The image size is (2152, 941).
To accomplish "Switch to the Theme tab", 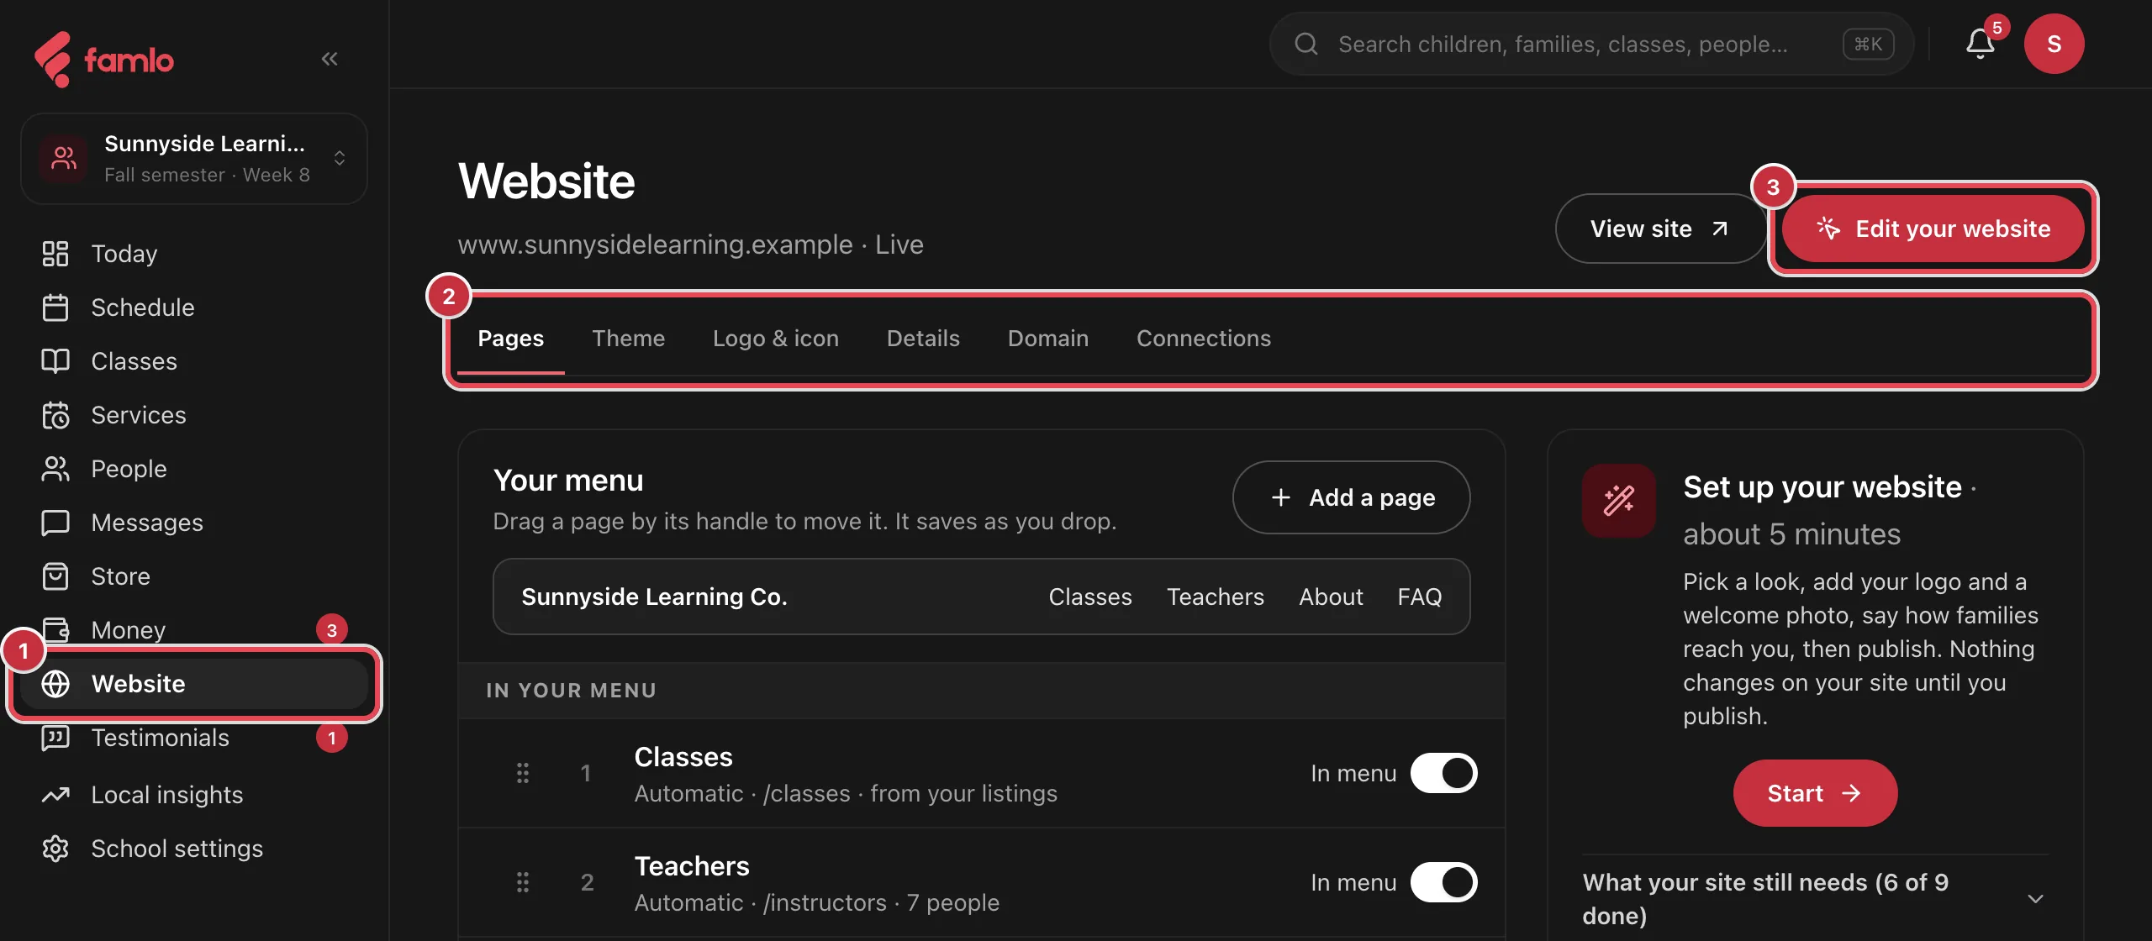I will 628,339.
